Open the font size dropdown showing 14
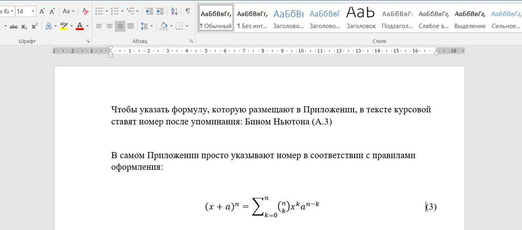Screen dimensions: 522x230 click(33, 11)
